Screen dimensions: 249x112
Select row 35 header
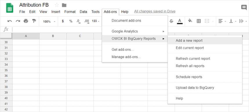coord(6,70)
